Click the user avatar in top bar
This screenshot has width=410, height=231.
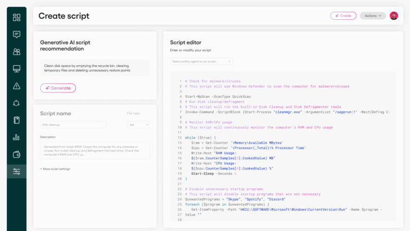coord(394,16)
